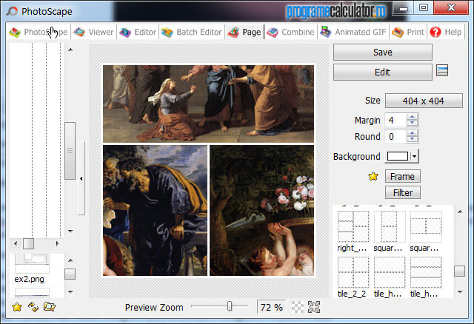The image size is (474, 324).
Task: Click the fit-to-window zoom icon
Action: (314, 307)
